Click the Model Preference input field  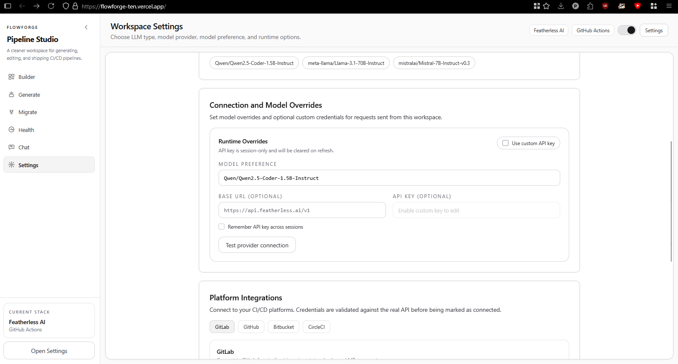tap(389, 178)
